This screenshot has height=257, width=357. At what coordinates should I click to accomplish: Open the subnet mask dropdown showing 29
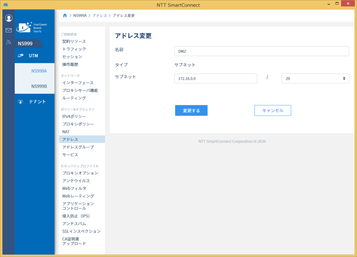(315, 78)
